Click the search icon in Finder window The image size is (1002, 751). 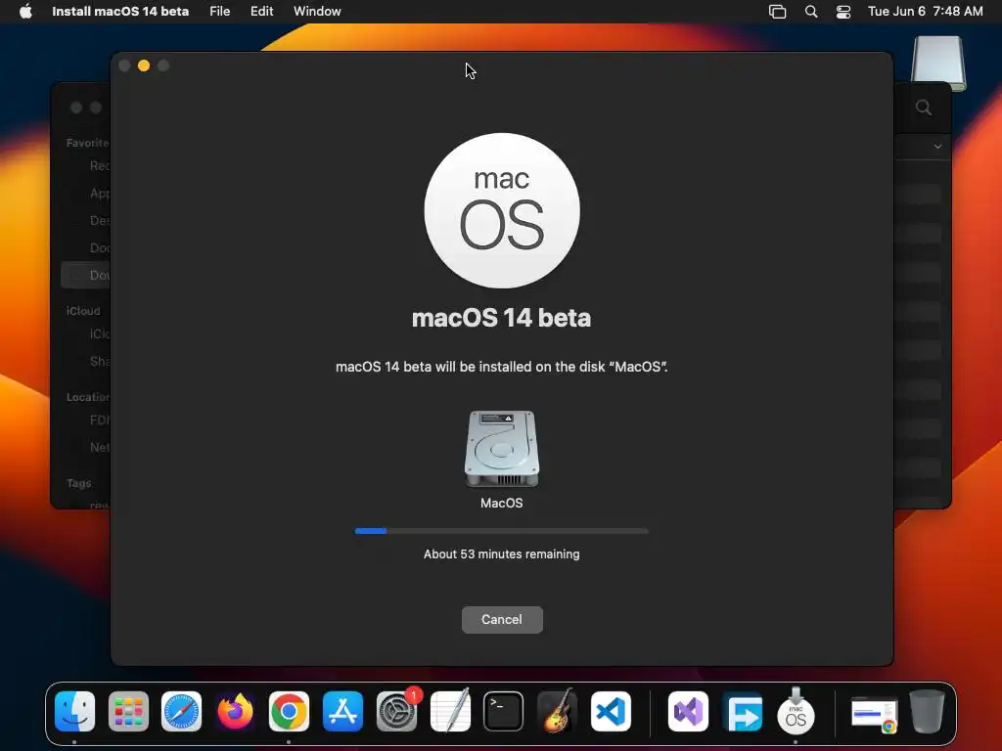coord(924,108)
